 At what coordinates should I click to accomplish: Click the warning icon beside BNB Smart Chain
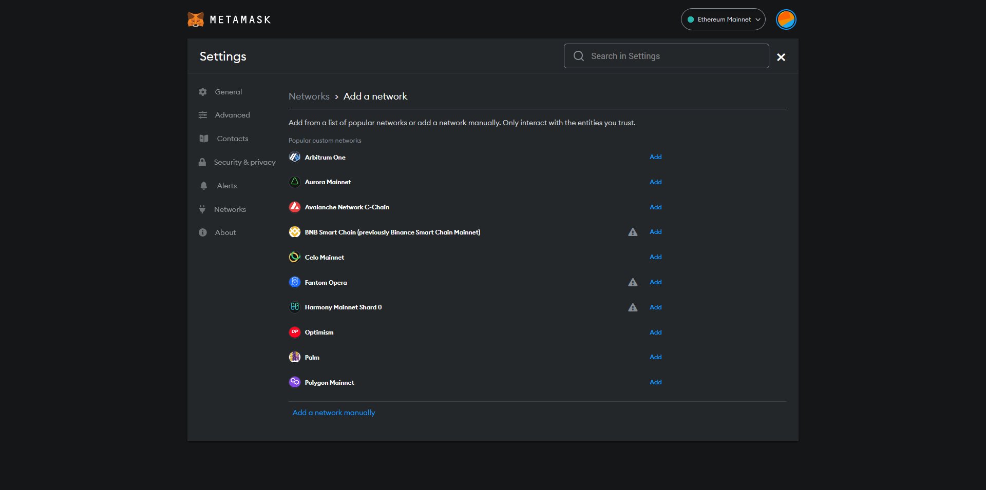point(633,232)
